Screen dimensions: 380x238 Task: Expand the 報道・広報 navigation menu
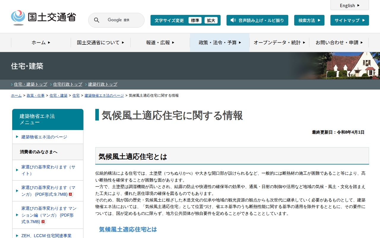click(x=160, y=43)
